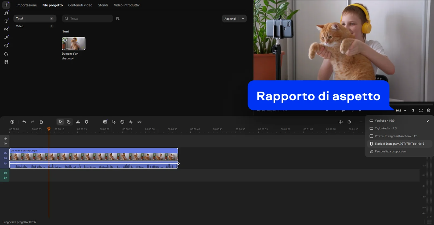Click Personalizza proporzioni option

390,151
